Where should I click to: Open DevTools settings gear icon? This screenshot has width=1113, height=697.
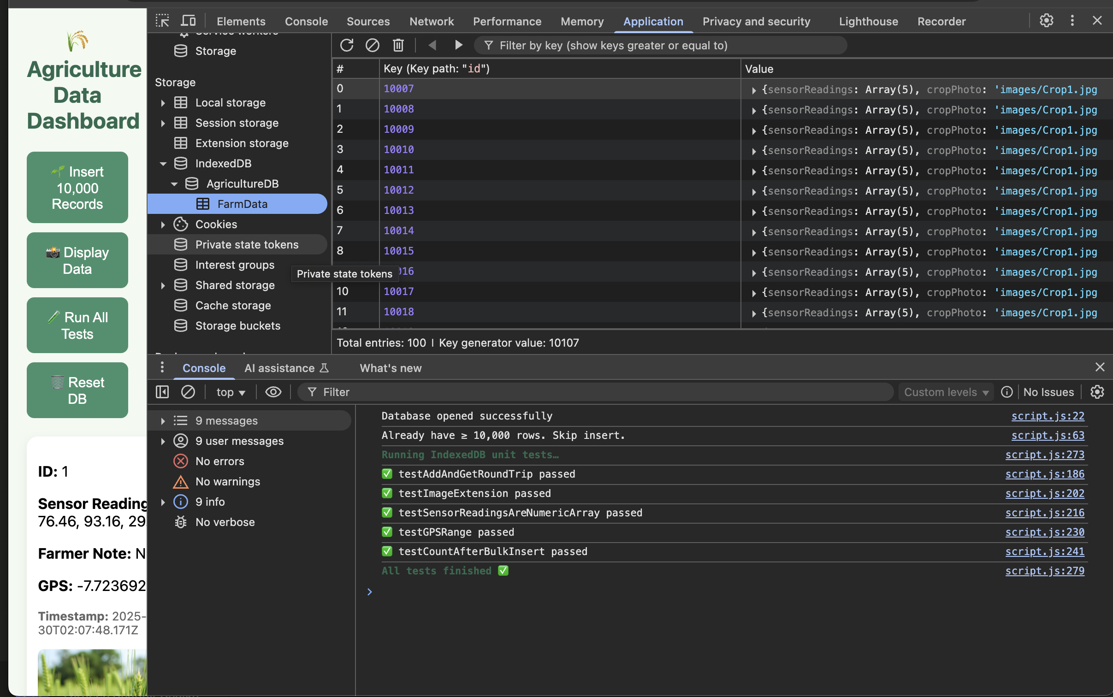[x=1046, y=21]
